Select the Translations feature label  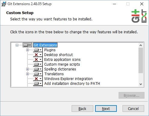[x=54, y=74]
